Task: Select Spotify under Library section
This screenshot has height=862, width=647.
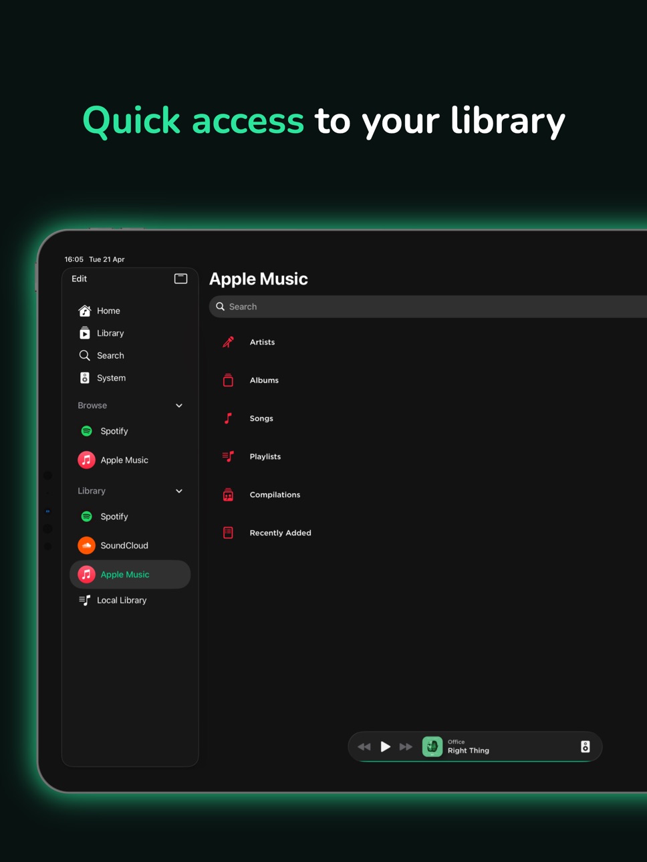Action: coord(130,517)
